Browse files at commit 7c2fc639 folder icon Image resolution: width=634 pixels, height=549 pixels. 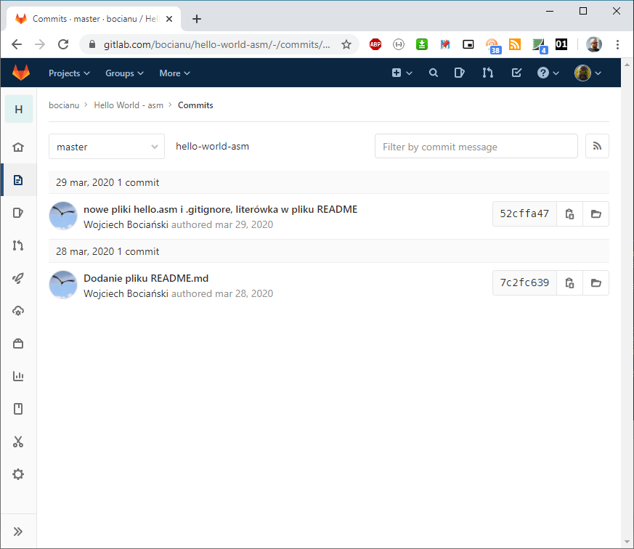click(x=596, y=282)
